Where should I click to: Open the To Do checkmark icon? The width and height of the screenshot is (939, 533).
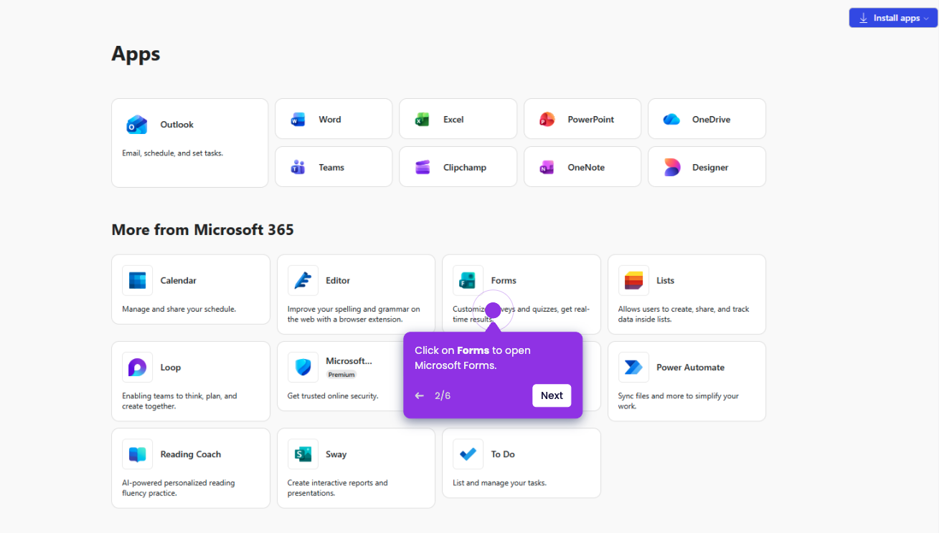point(468,454)
